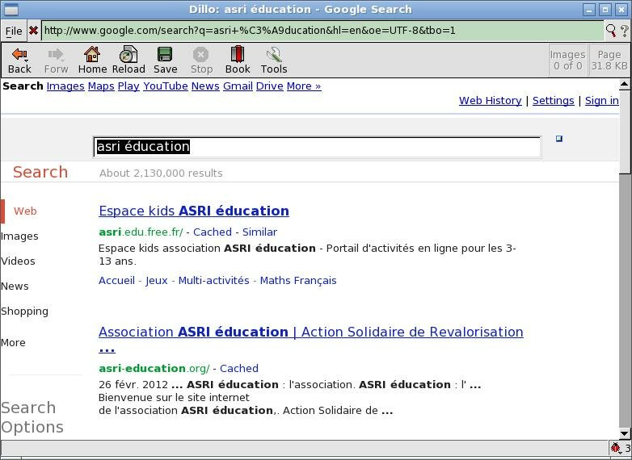The height and width of the screenshot is (460, 632).
Task: Open the Espace kids ASRI éducation result
Action: (x=194, y=211)
